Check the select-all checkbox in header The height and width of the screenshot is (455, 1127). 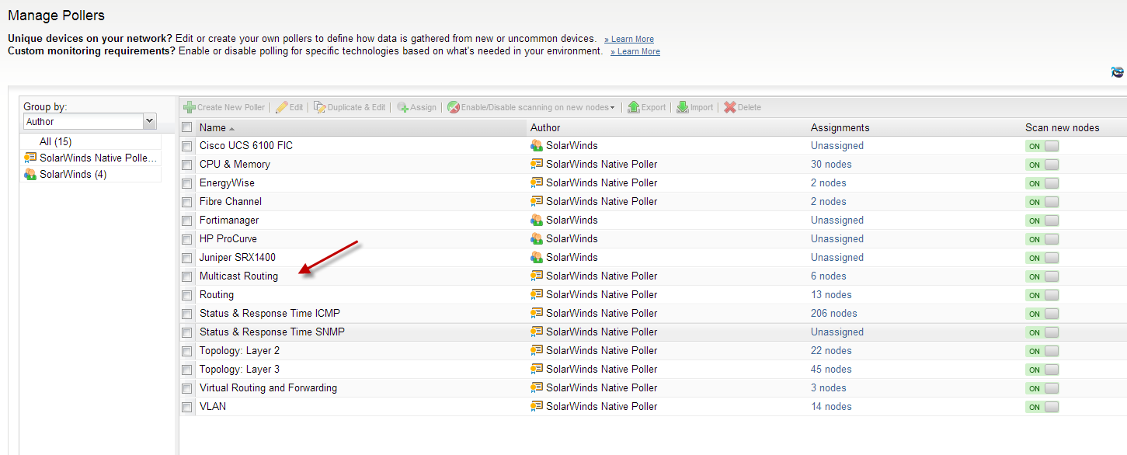pos(186,127)
